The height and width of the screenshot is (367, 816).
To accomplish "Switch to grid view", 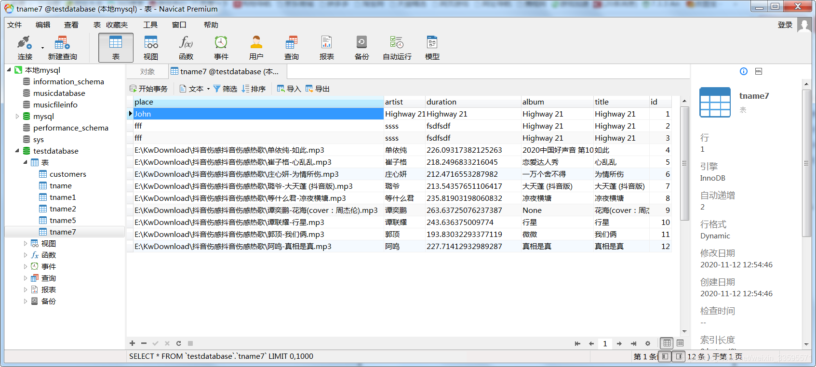I will click(x=667, y=343).
